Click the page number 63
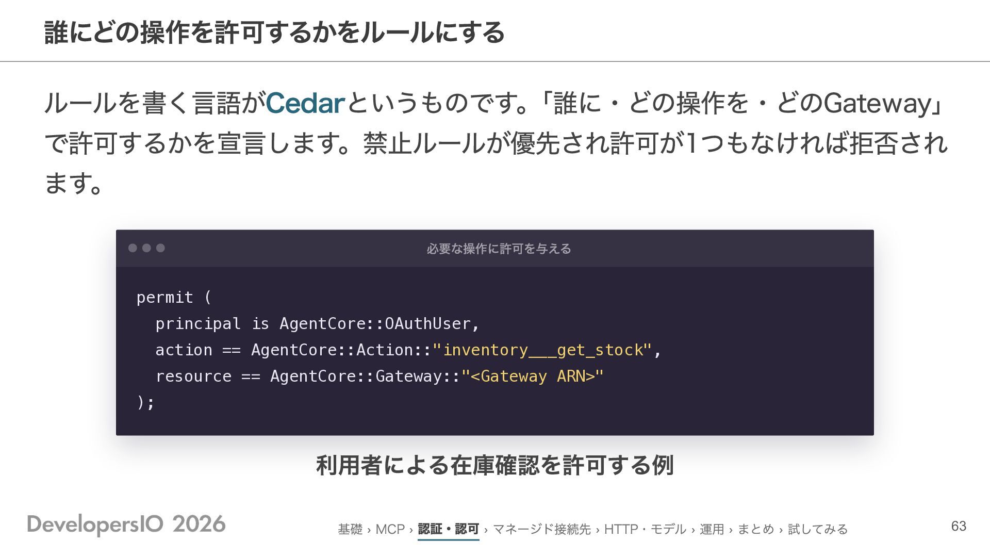Viewport: 990px width, 557px height. (959, 526)
